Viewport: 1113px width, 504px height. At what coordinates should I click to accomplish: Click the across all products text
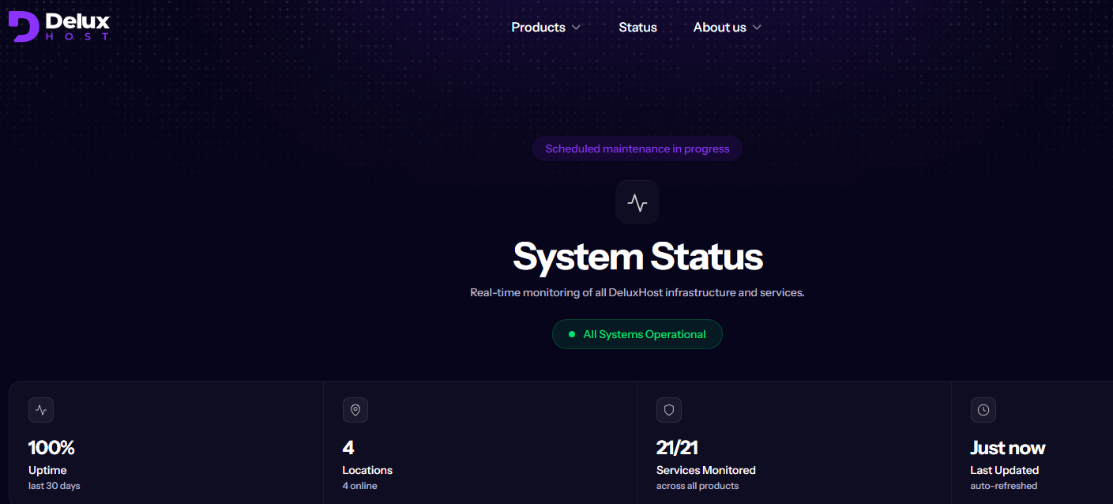pos(698,486)
